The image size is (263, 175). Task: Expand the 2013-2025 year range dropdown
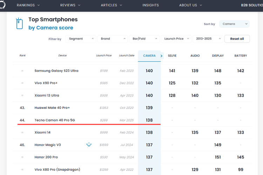(208, 39)
